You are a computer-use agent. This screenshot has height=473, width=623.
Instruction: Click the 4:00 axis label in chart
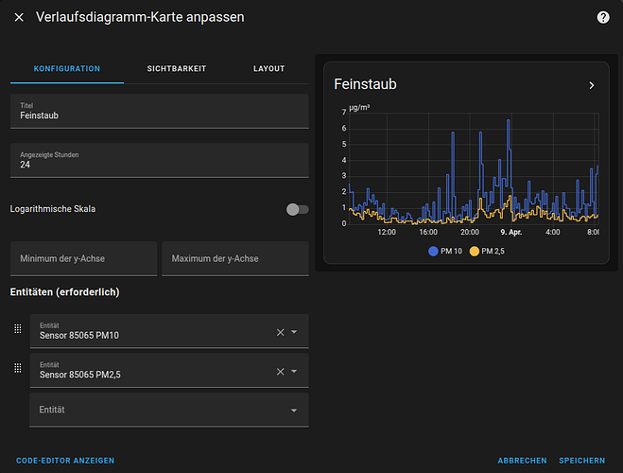point(553,232)
